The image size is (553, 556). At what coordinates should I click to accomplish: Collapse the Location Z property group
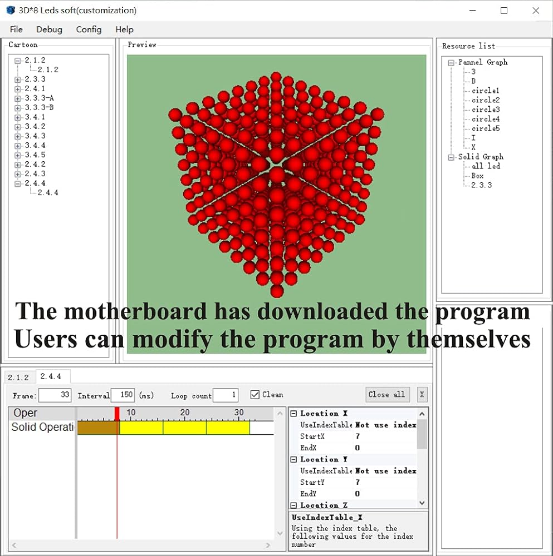click(293, 505)
